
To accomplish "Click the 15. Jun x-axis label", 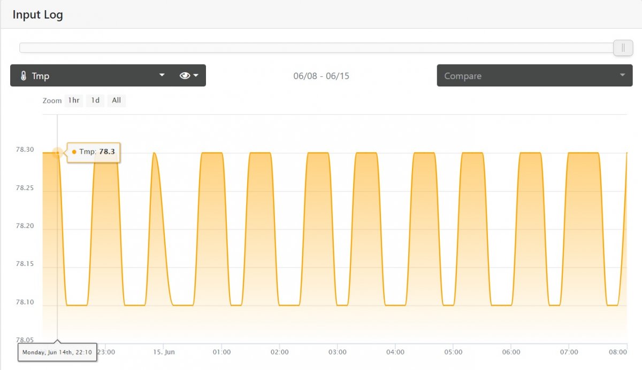I will (164, 352).
